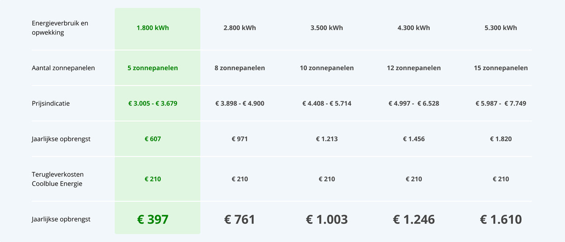Viewport: 565px width, 242px height.
Task: Click the 5 zonnepanelen cell
Action: (x=153, y=68)
